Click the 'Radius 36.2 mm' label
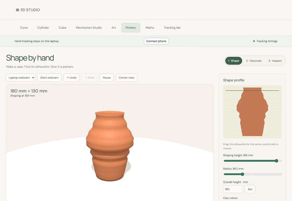This screenshot has width=292, height=201. click(x=233, y=169)
